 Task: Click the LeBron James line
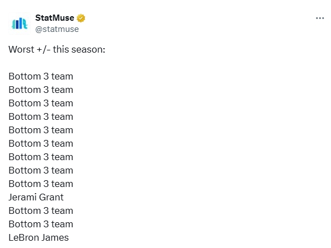coord(39,238)
